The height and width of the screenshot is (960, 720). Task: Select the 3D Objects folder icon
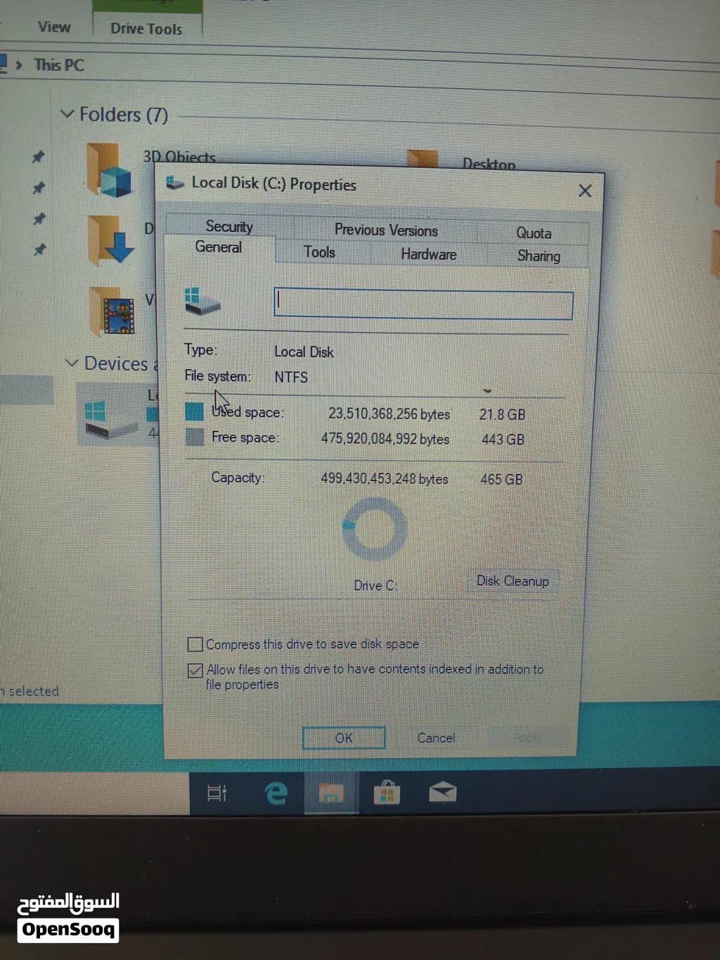tap(110, 171)
